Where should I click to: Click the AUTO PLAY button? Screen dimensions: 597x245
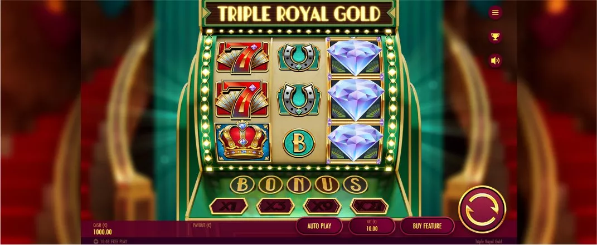(x=319, y=226)
